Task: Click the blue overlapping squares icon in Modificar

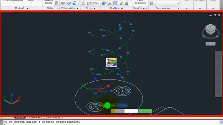Action: pyautogui.click(x=115, y=3)
